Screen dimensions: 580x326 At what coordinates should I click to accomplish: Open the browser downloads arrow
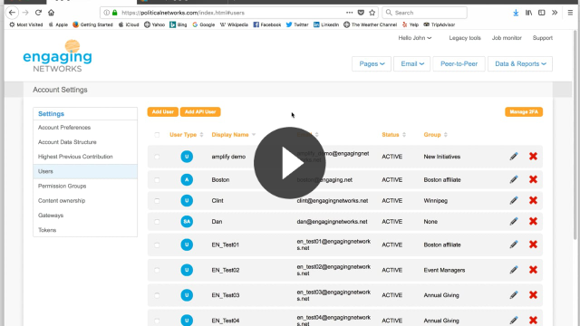(x=516, y=13)
